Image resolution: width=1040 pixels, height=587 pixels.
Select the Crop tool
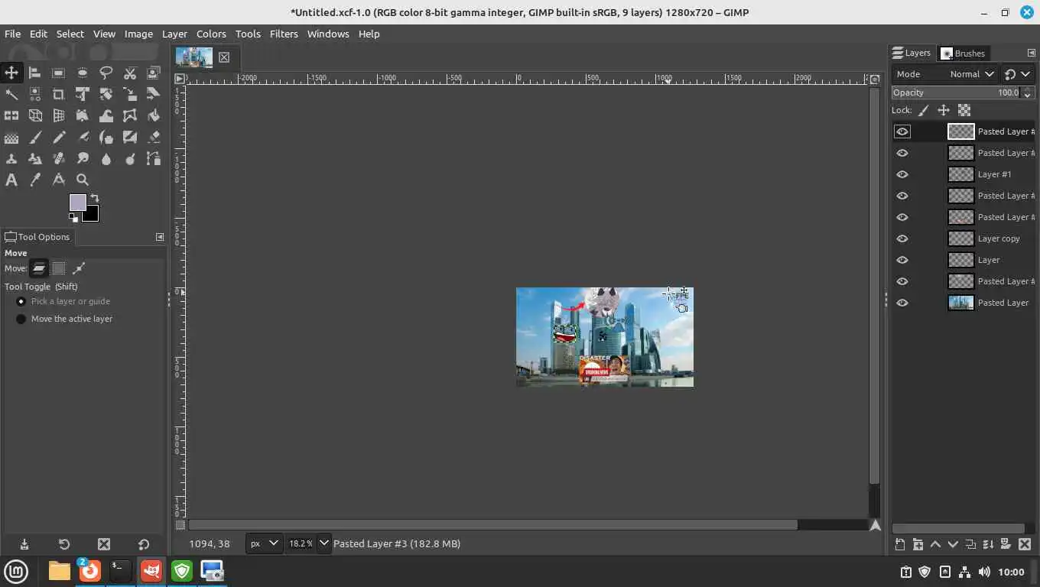click(58, 94)
